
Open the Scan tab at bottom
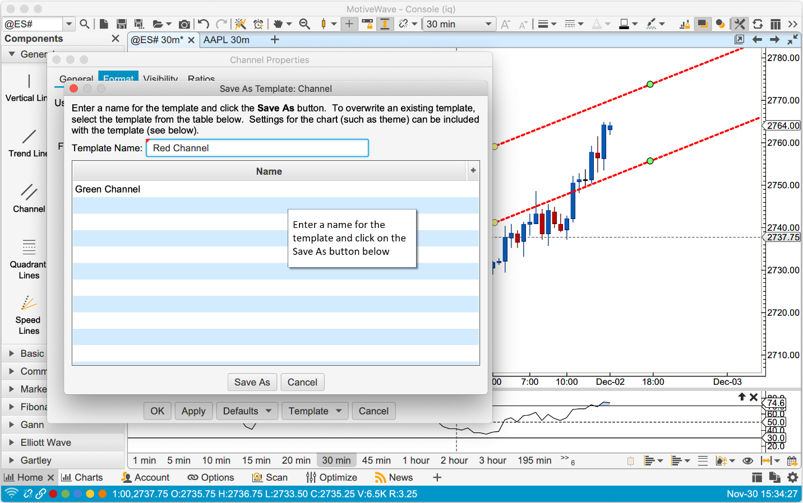[270, 477]
